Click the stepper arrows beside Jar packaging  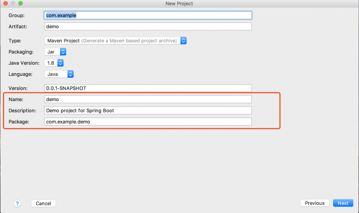(63, 52)
